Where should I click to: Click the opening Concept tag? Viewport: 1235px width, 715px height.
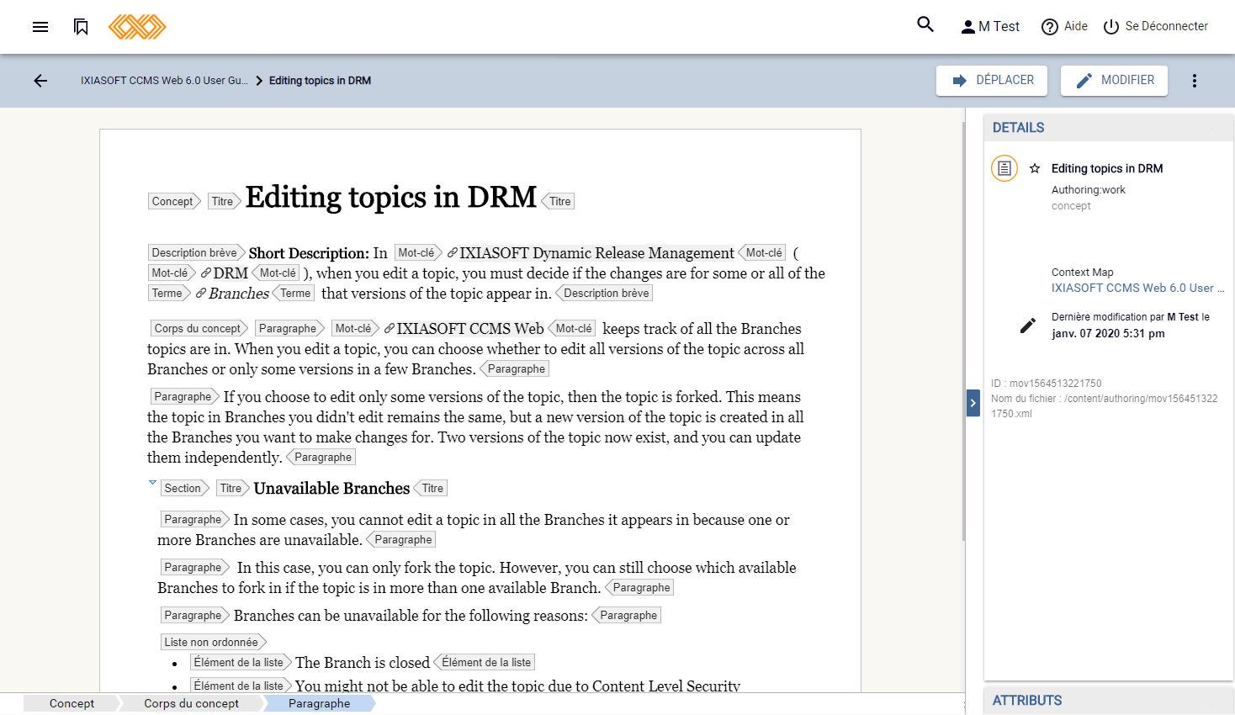[x=174, y=201]
